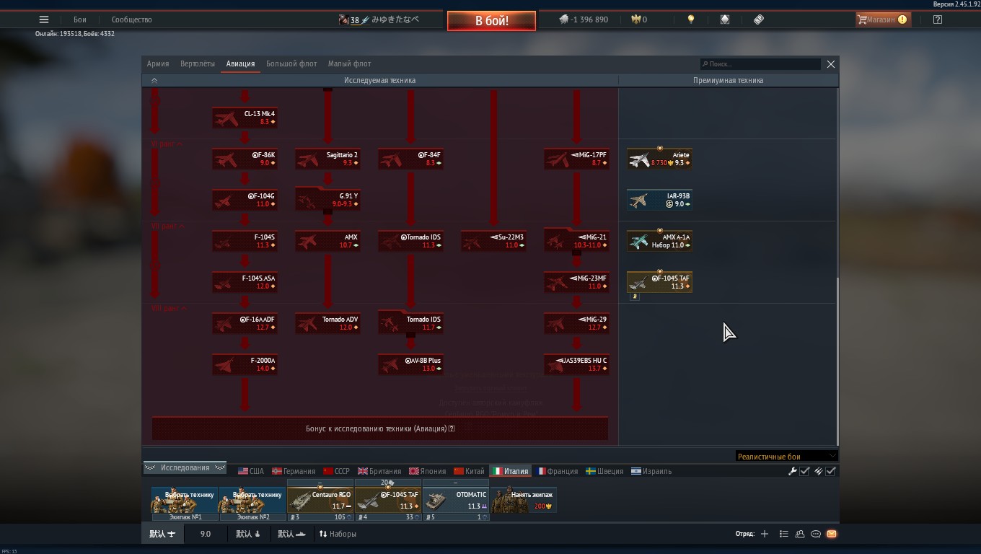Viewport: 981px width, 554px height.
Task: Select the СССР nation tab
Action: tap(336, 471)
